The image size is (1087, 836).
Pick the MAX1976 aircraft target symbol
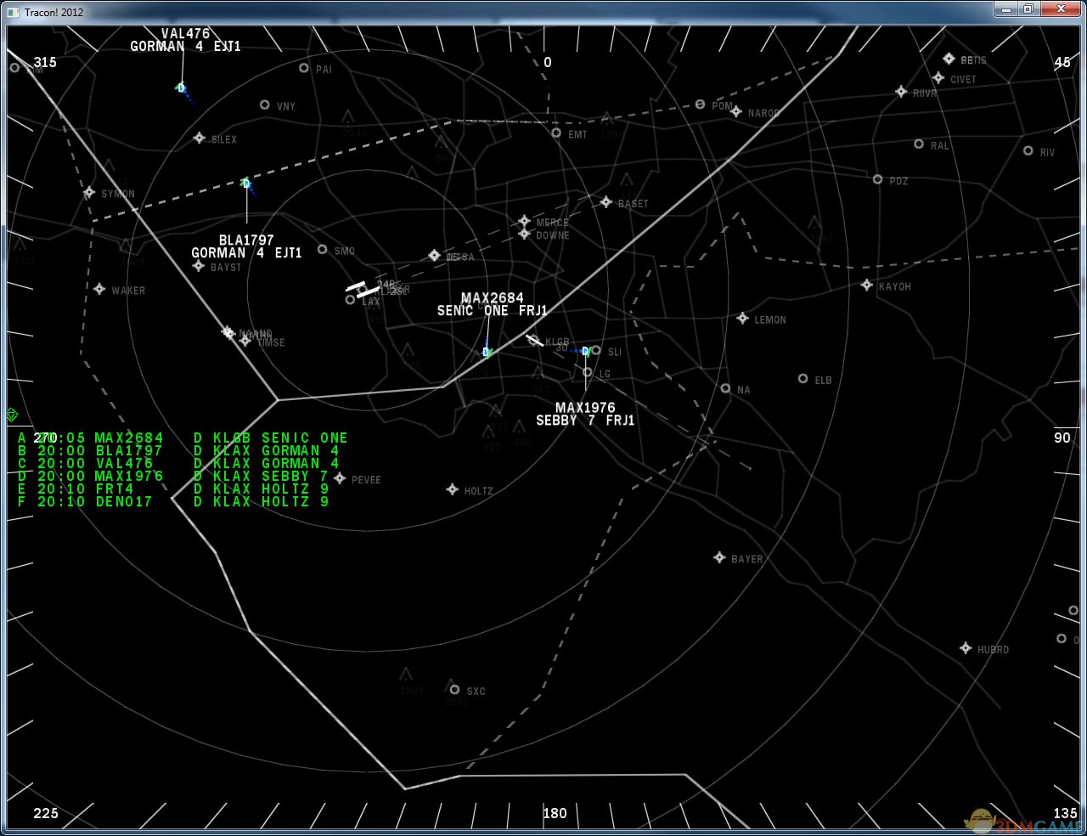click(x=585, y=351)
